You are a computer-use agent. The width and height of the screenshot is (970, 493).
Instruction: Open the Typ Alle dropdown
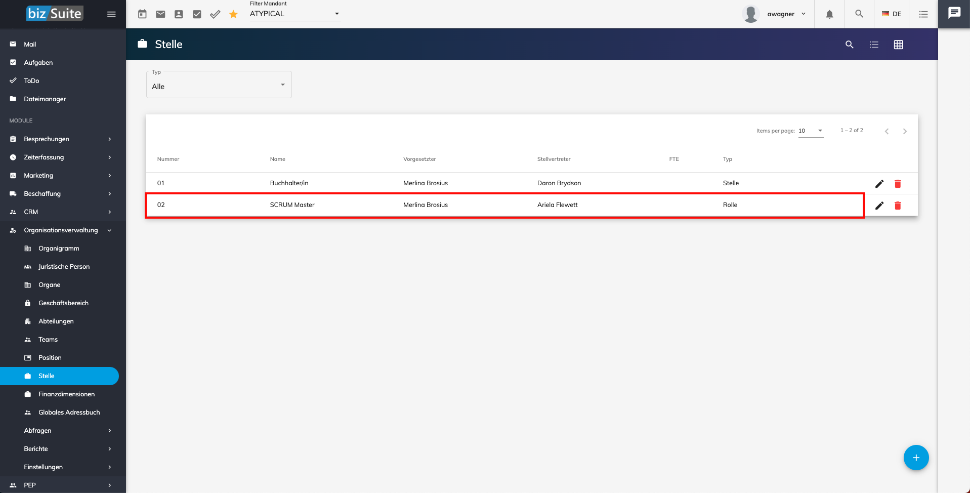[x=219, y=85]
